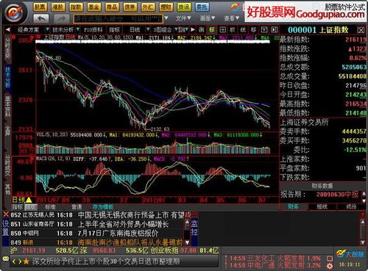
Task: Close the news list with the red X
Action: pyautogui.click(x=6, y=214)
